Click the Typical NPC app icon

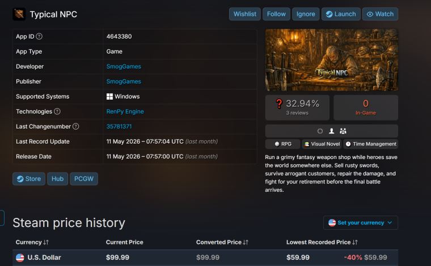(19, 14)
